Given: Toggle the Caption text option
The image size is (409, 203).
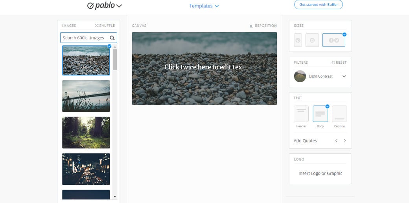Looking at the screenshot, I should coord(339,114).
